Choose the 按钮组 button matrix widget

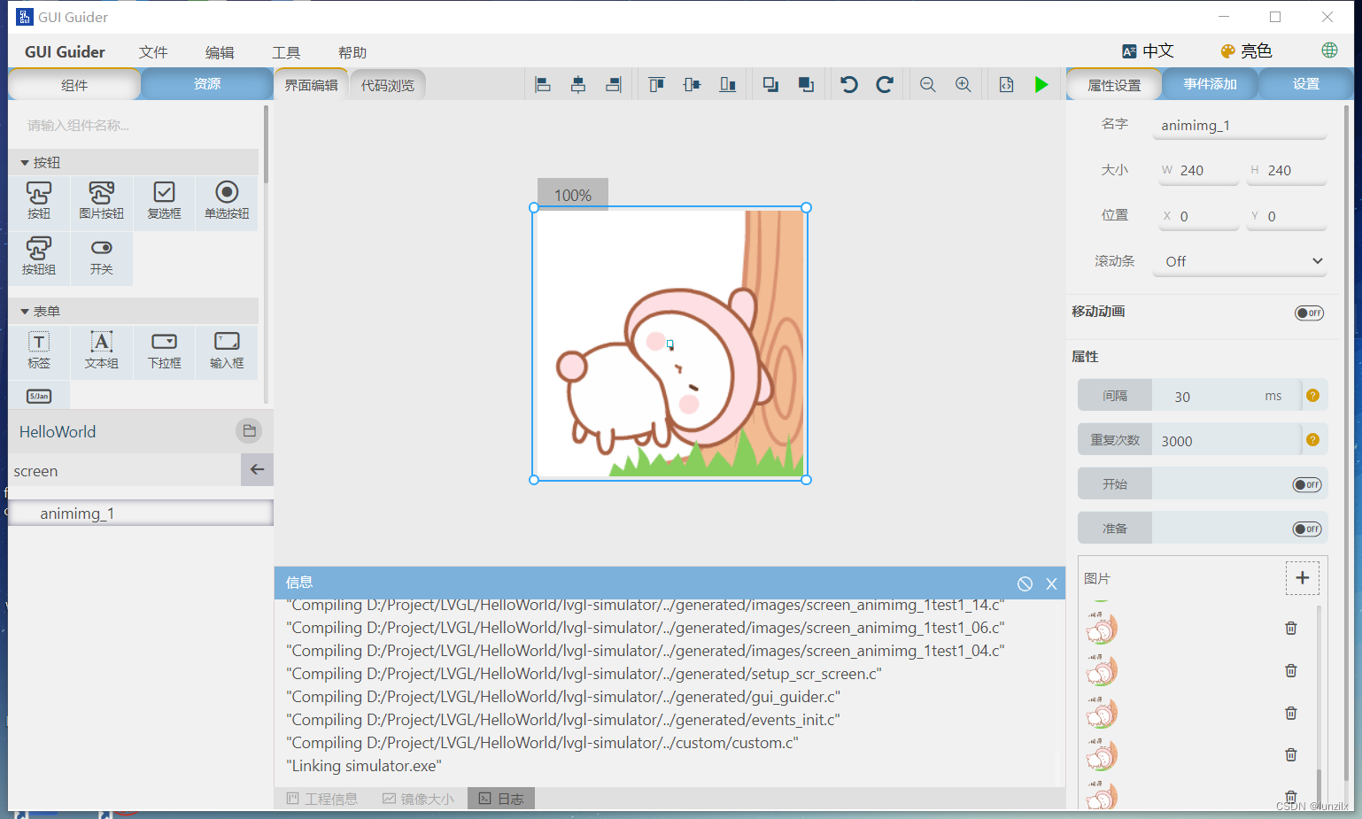[x=39, y=257]
